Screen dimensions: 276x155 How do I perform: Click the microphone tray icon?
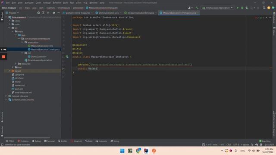tap(235, 151)
